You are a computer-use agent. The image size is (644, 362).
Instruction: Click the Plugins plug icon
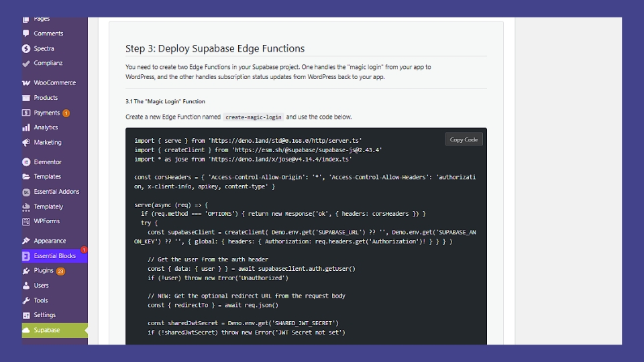click(x=26, y=271)
